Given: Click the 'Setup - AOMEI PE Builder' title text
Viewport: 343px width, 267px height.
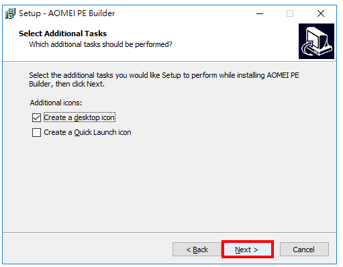Looking at the screenshot, I should [x=67, y=13].
